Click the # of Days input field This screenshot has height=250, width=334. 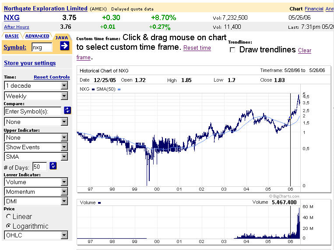(39, 167)
